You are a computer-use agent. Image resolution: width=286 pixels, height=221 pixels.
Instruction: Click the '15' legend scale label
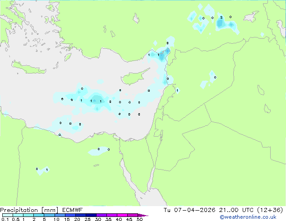[67, 219]
